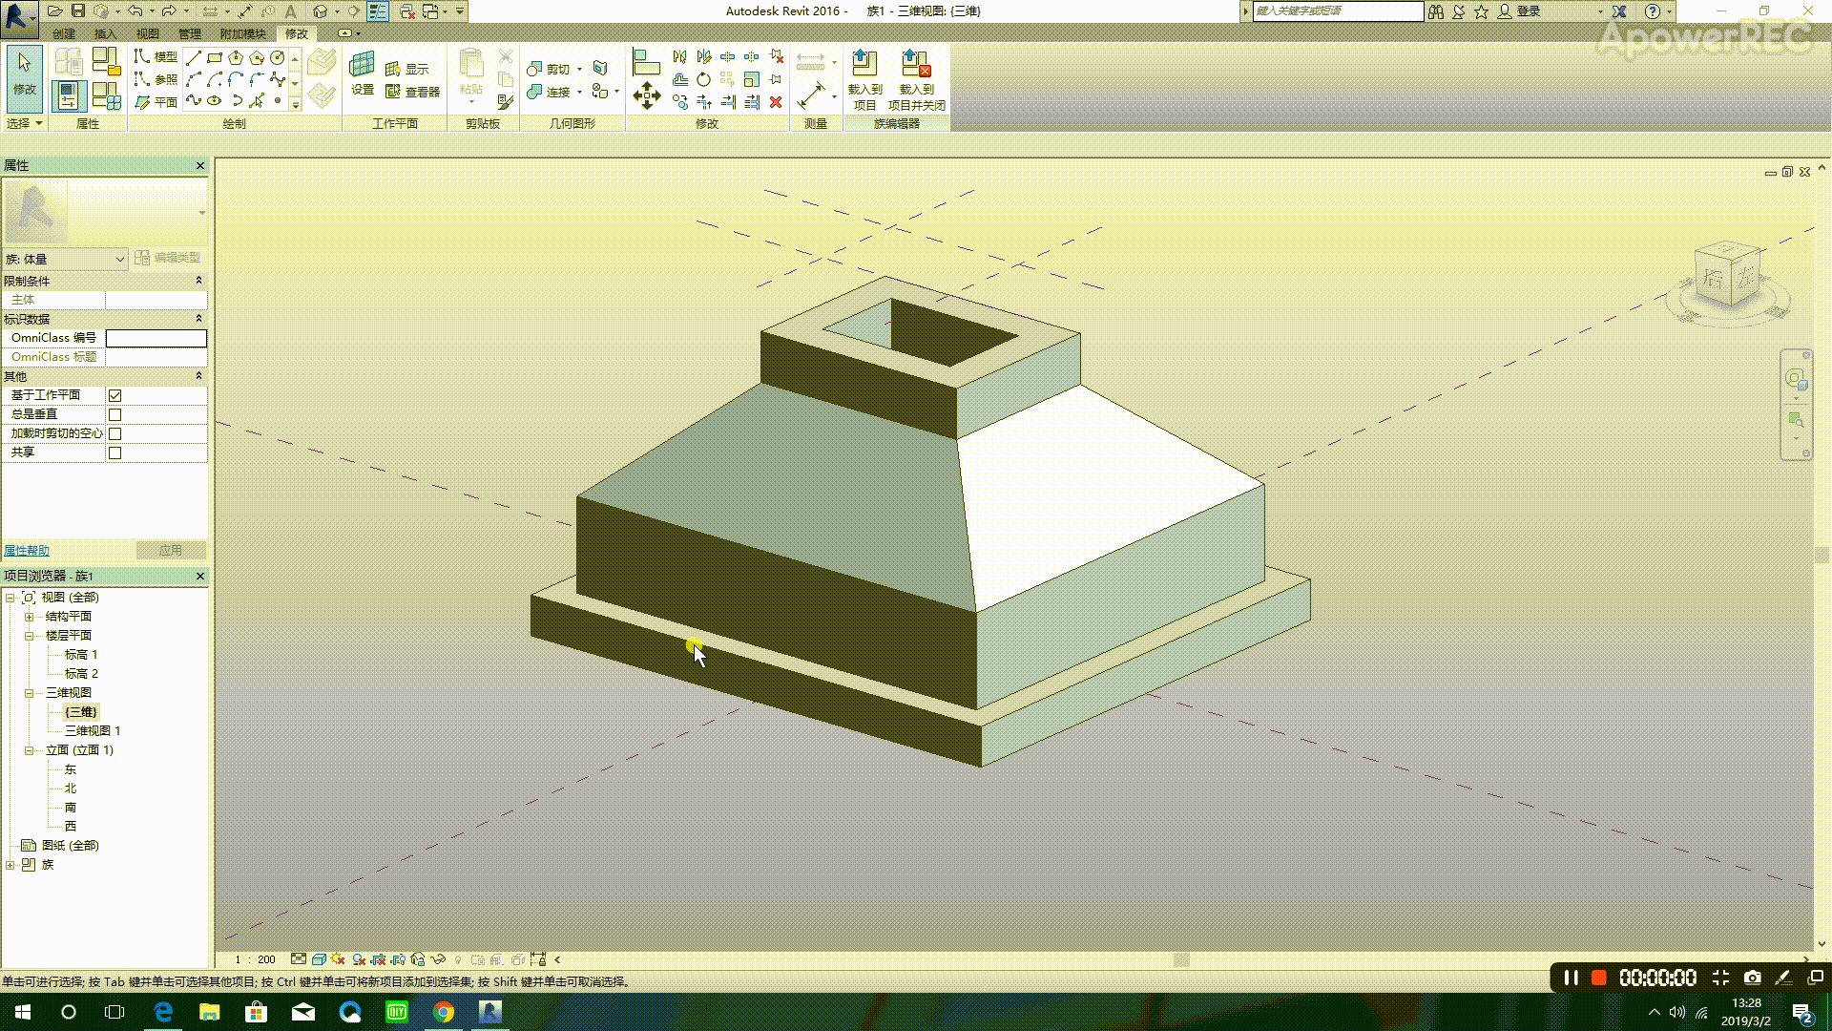Select the Rotate tool icon

coord(703,79)
